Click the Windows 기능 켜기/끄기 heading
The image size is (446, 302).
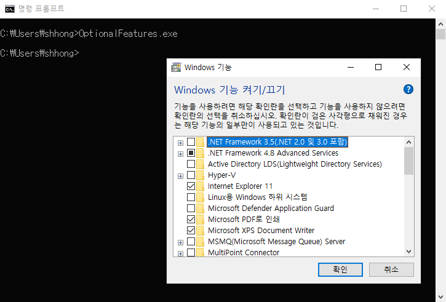coord(229,90)
